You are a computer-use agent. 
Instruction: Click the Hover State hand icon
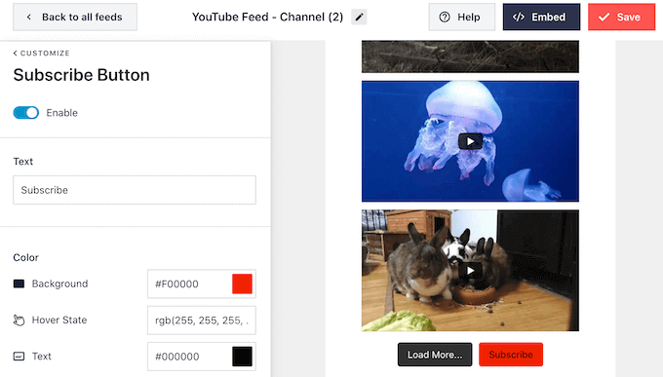pyautogui.click(x=19, y=320)
